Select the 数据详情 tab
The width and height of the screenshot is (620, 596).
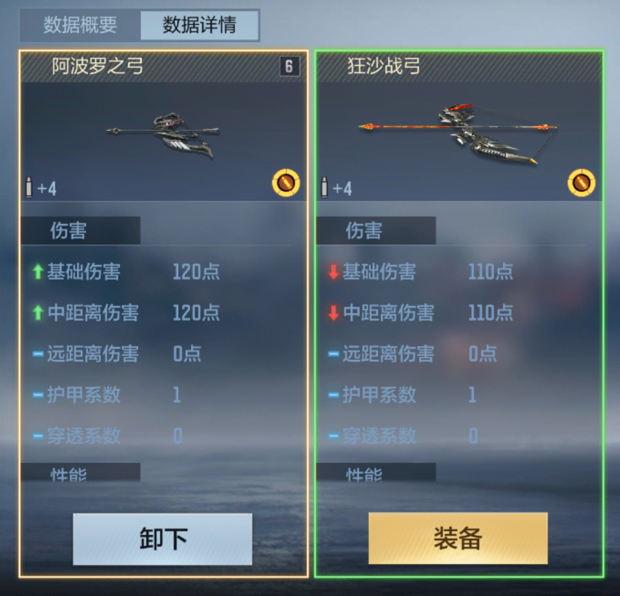[x=200, y=26]
